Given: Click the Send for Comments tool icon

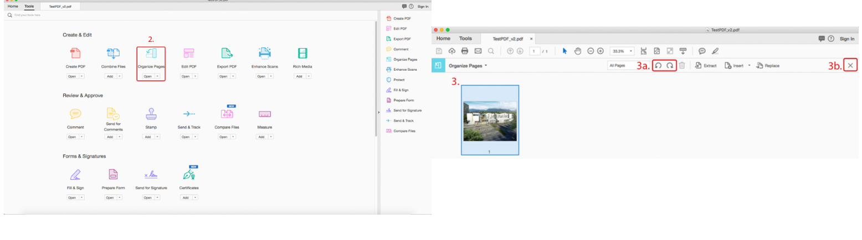Looking at the screenshot, I should point(113,113).
